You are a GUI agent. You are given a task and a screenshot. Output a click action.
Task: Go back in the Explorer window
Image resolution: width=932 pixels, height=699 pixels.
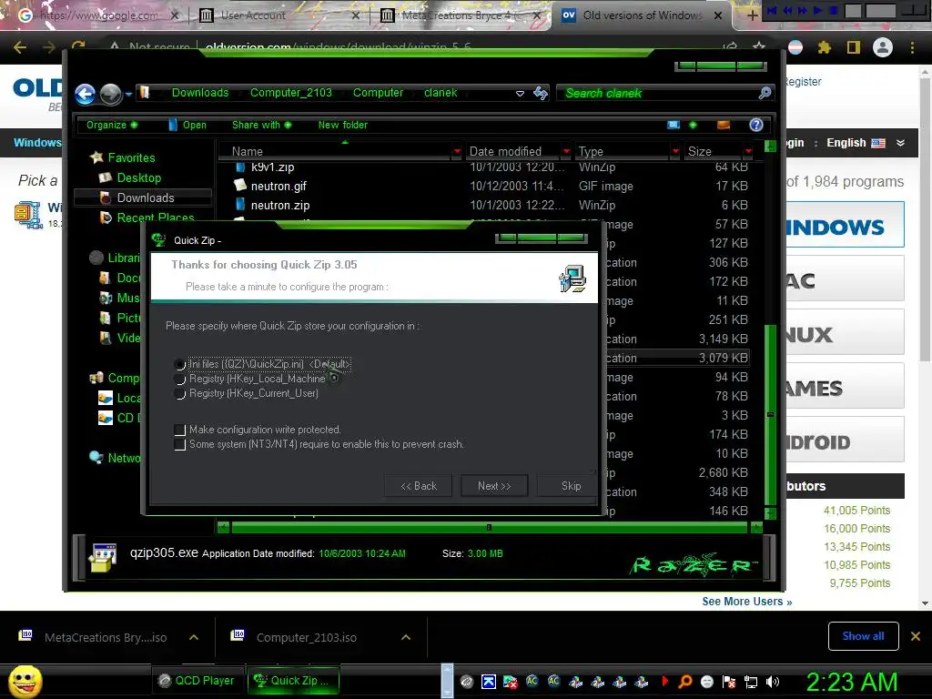(85, 94)
